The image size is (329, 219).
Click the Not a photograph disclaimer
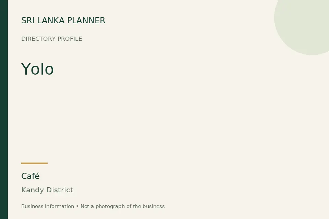123,206
